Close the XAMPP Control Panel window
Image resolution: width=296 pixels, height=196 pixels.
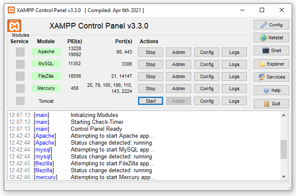[282, 10]
